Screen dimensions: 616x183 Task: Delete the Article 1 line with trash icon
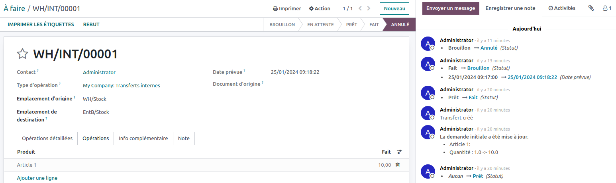coord(397,165)
